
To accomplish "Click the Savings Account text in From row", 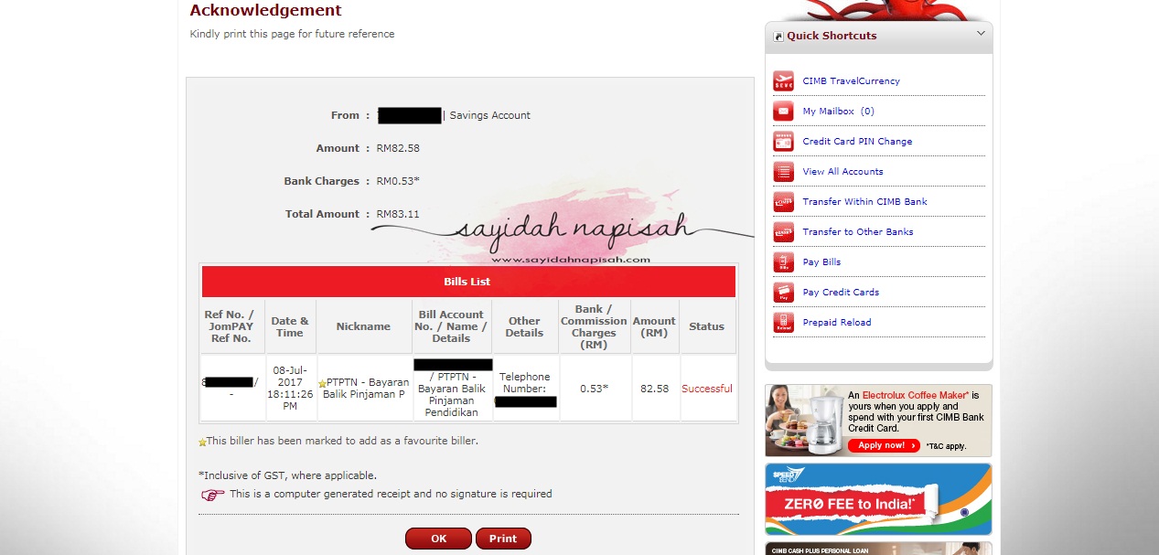I will point(489,115).
